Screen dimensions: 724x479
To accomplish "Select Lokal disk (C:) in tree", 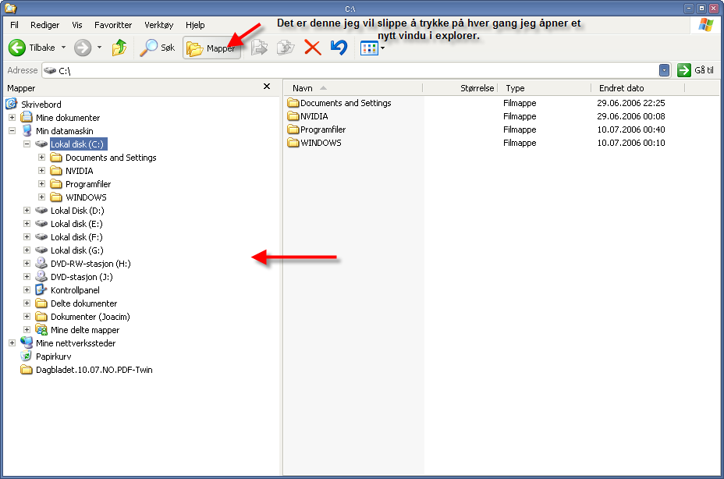I will click(x=78, y=144).
